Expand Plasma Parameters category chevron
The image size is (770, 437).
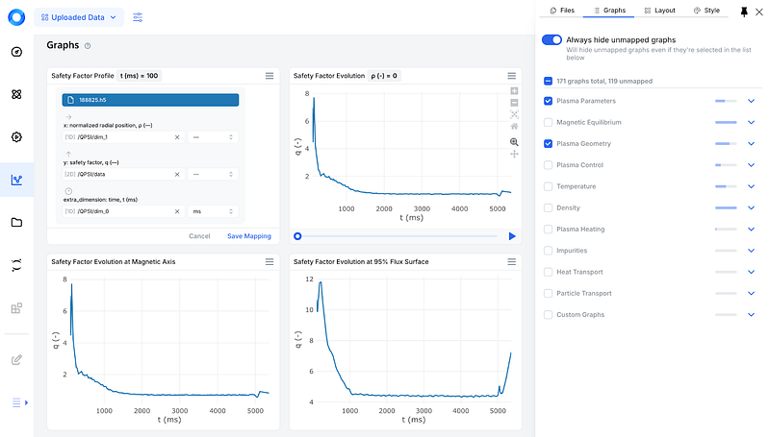coord(751,101)
